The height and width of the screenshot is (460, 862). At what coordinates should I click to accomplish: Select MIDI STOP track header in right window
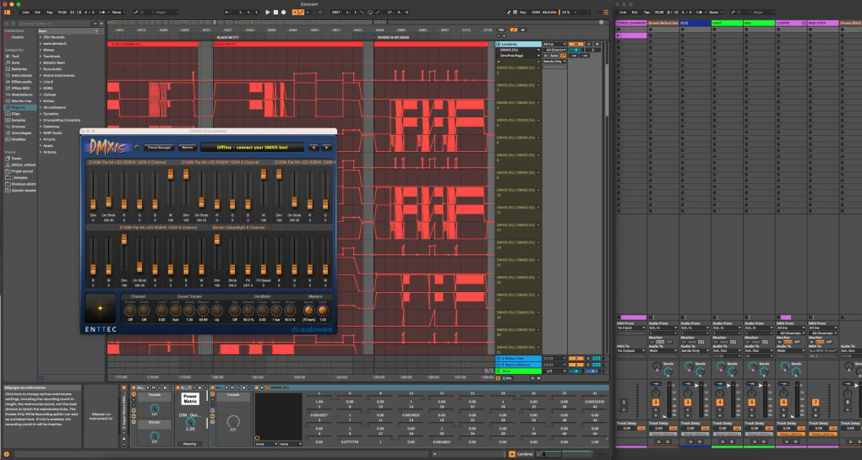click(x=822, y=23)
